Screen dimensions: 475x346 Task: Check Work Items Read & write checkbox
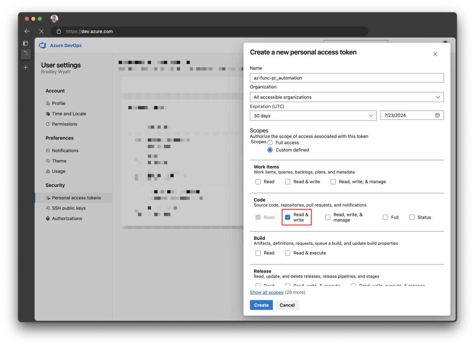[x=288, y=182]
